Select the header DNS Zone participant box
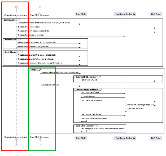This screenshot has width=166, height=156. point(156,14)
